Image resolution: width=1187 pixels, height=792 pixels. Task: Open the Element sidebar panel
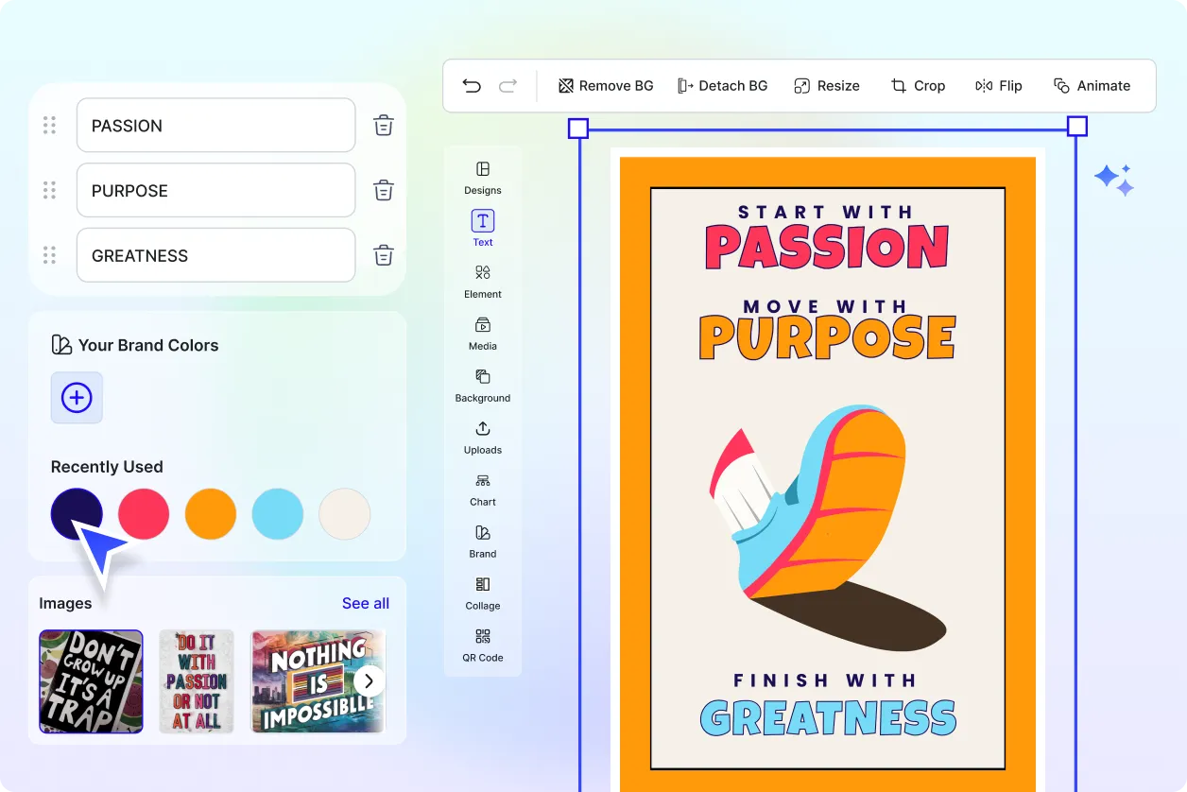point(483,281)
